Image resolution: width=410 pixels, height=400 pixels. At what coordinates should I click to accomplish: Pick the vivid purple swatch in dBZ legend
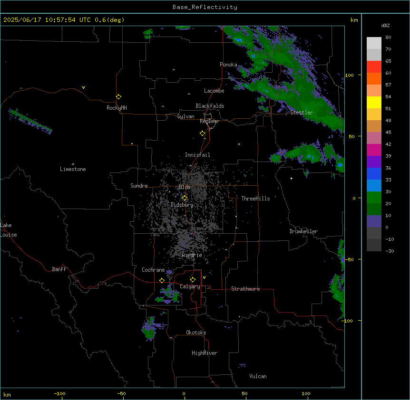click(374, 162)
